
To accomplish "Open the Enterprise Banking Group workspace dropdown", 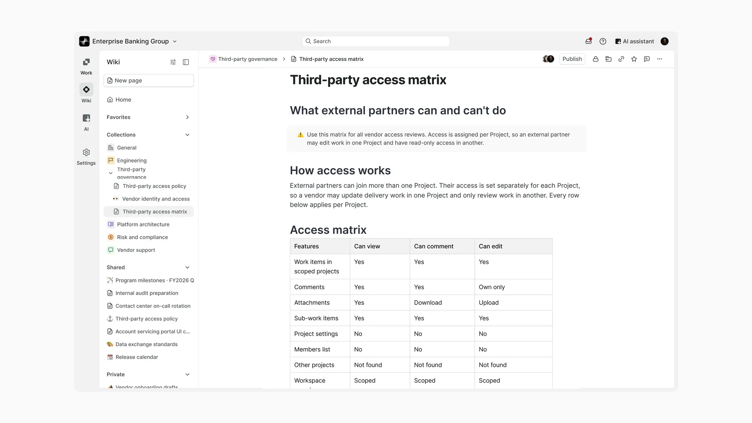I will point(128,41).
